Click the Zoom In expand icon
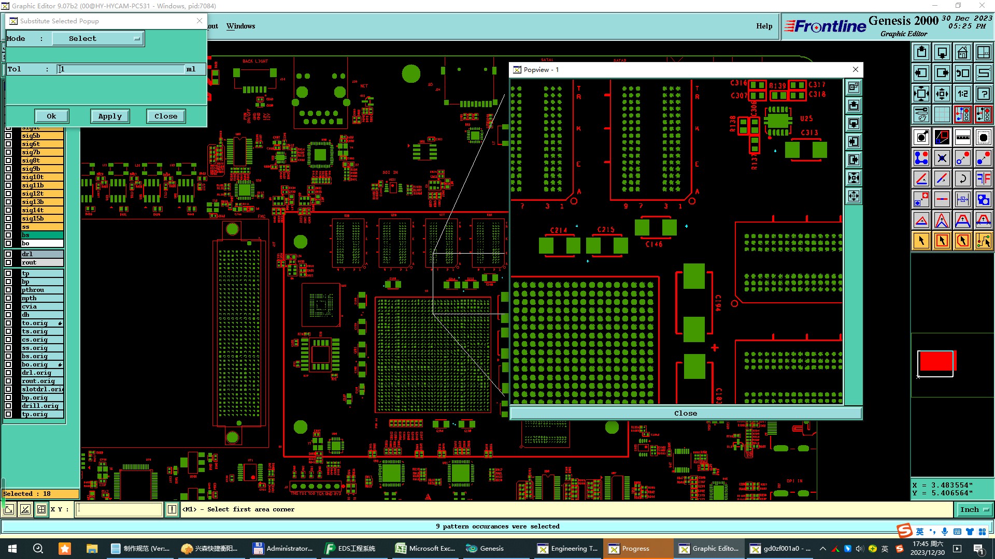The height and width of the screenshot is (559, 995). point(921,94)
